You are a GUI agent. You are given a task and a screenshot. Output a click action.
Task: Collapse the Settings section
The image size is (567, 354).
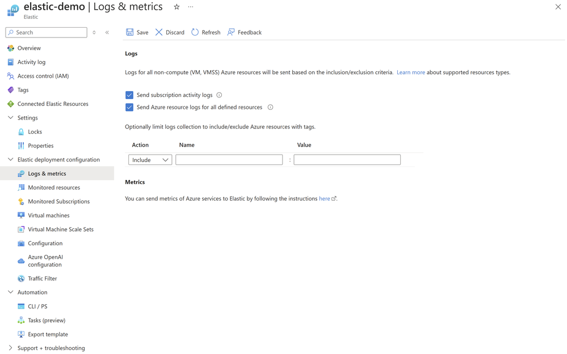(x=10, y=118)
